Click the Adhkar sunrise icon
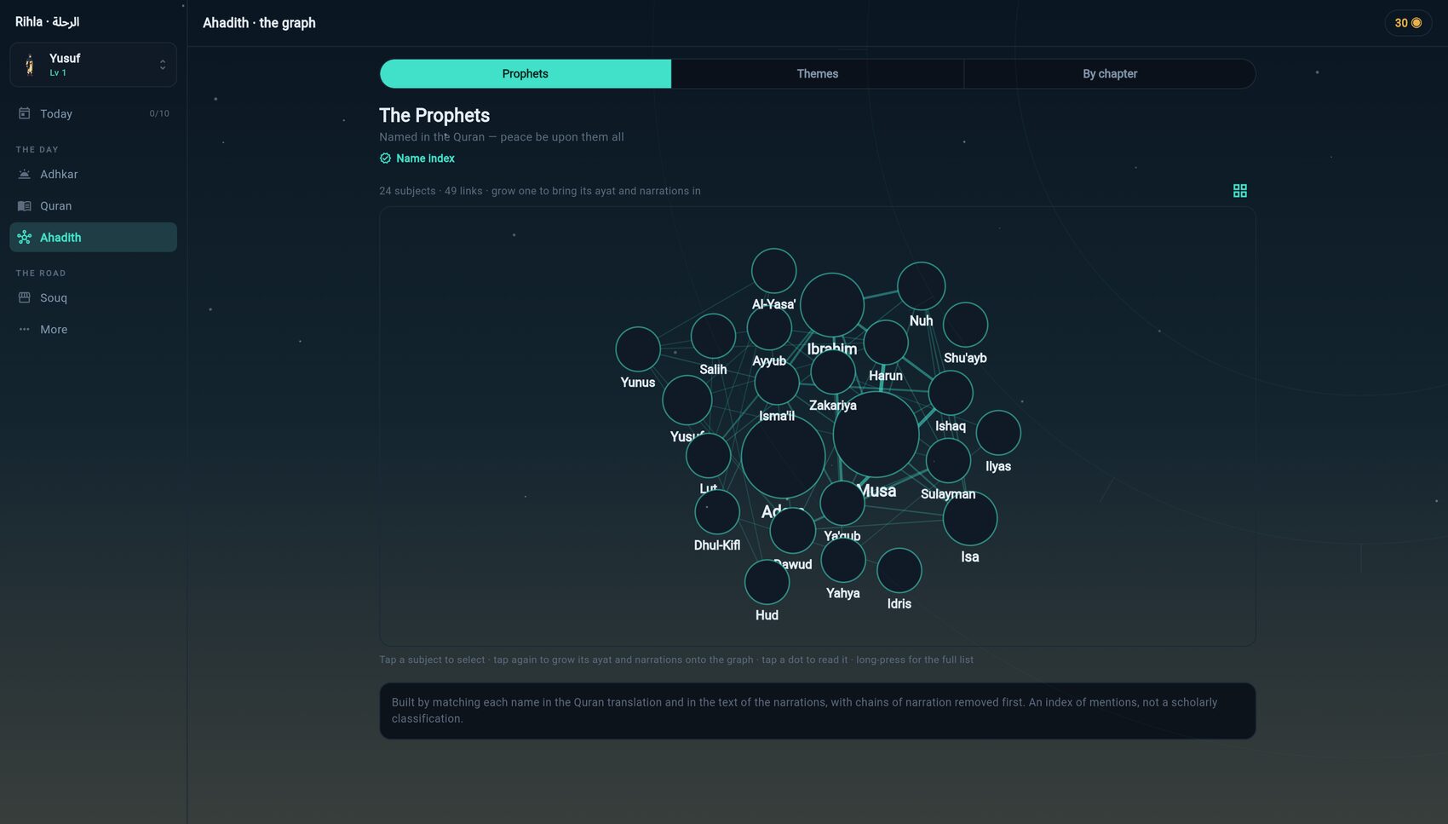1448x824 pixels. (x=25, y=174)
